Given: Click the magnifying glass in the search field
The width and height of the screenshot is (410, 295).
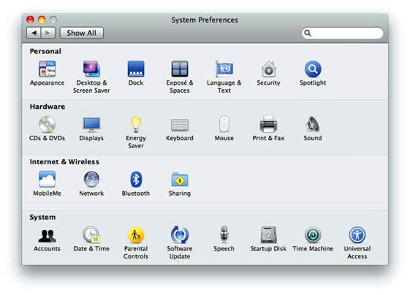Looking at the screenshot, I should click(308, 33).
